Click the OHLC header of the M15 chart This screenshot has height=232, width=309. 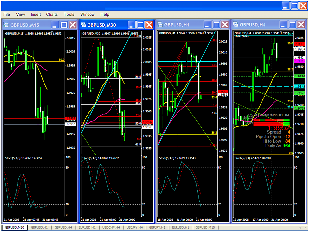click(33, 34)
